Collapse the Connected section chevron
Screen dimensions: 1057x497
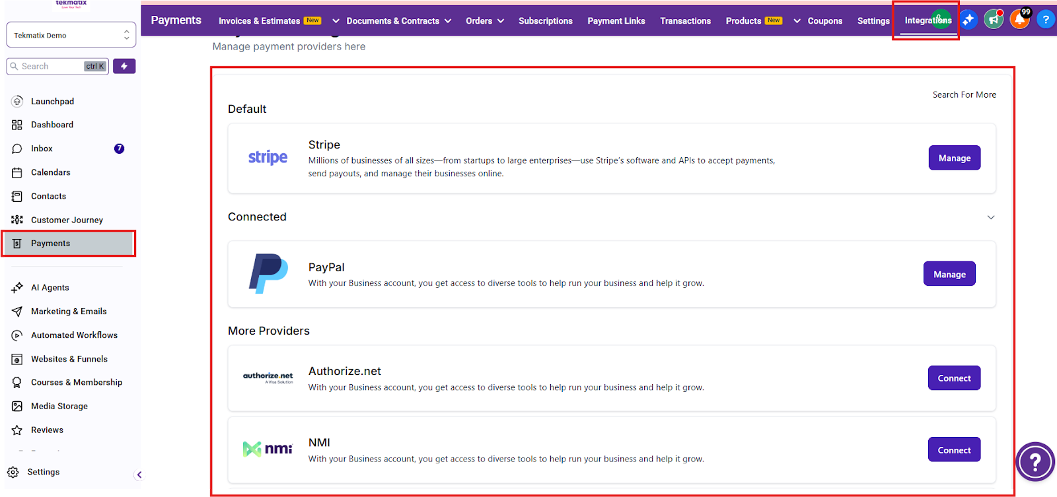(x=990, y=217)
